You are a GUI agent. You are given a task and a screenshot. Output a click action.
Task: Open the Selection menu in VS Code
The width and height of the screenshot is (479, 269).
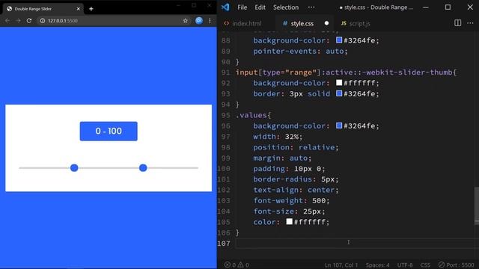286,7
